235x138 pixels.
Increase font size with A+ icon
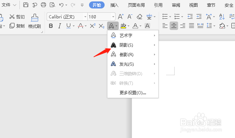[x=121, y=17]
